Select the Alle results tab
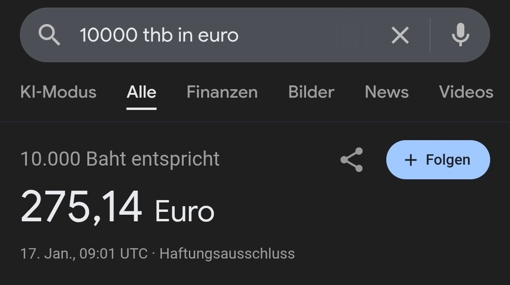The width and height of the screenshot is (510, 285). [141, 92]
